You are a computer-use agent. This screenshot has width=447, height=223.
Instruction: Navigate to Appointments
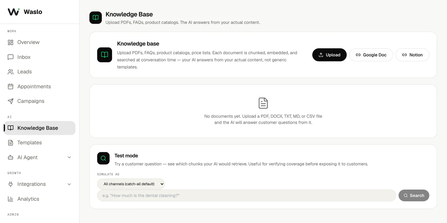point(39,86)
